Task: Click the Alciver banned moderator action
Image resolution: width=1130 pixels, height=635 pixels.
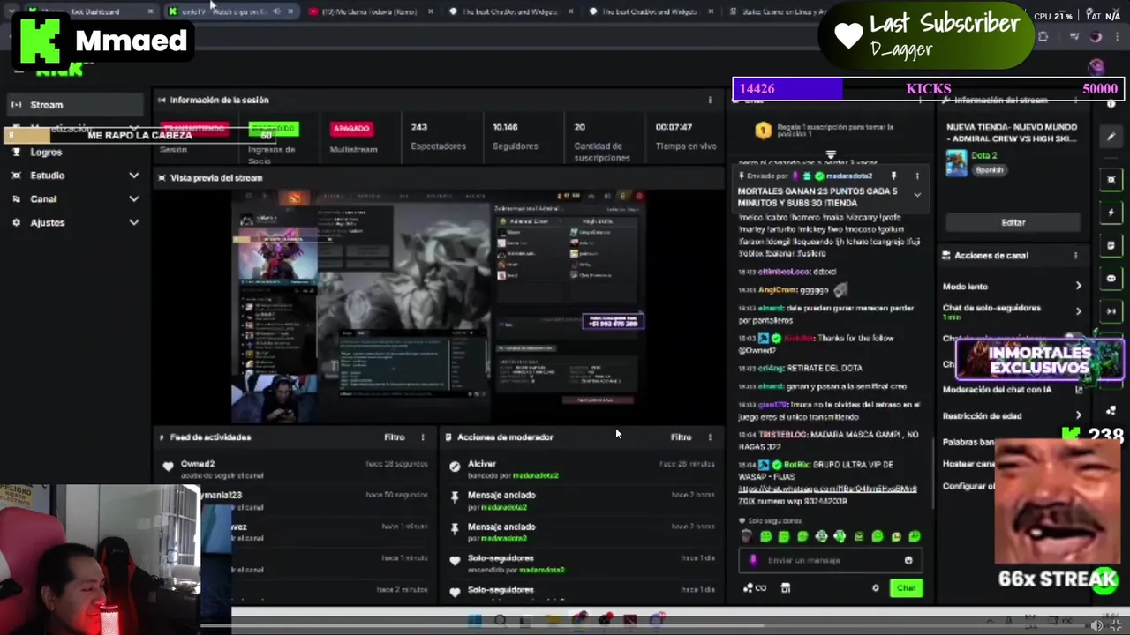Action: [x=583, y=469]
